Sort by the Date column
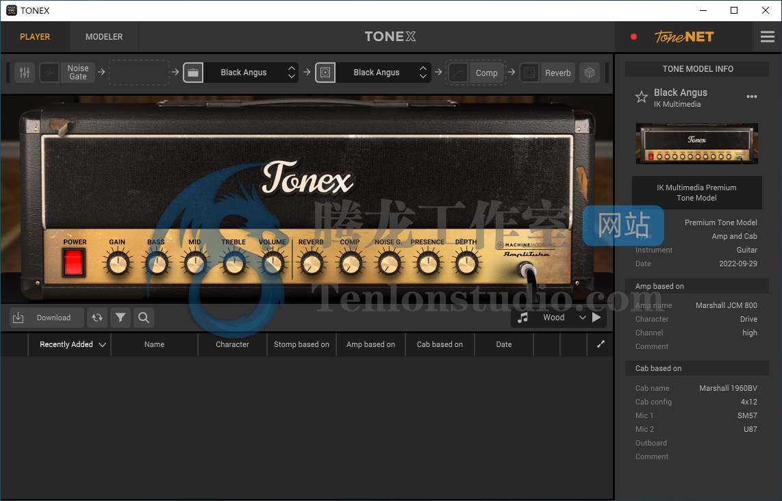This screenshot has height=501, width=782. [x=504, y=344]
